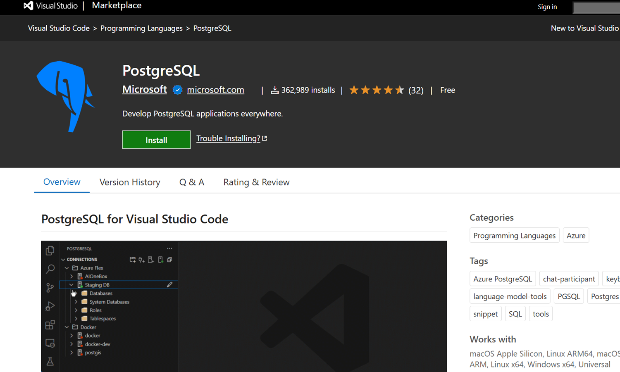Open the Explorer icon in the VS Code activity bar
The image size is (620, 372).
pos(50,250)
